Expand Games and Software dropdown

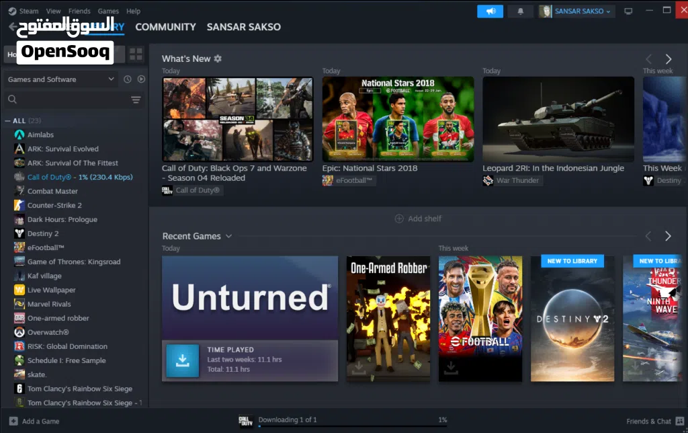click(60, 79)
